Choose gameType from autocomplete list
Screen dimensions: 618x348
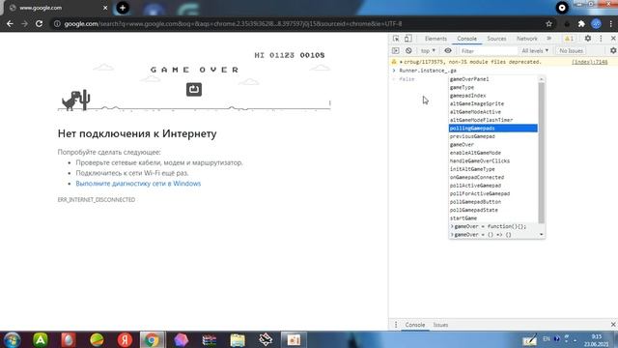493,88
